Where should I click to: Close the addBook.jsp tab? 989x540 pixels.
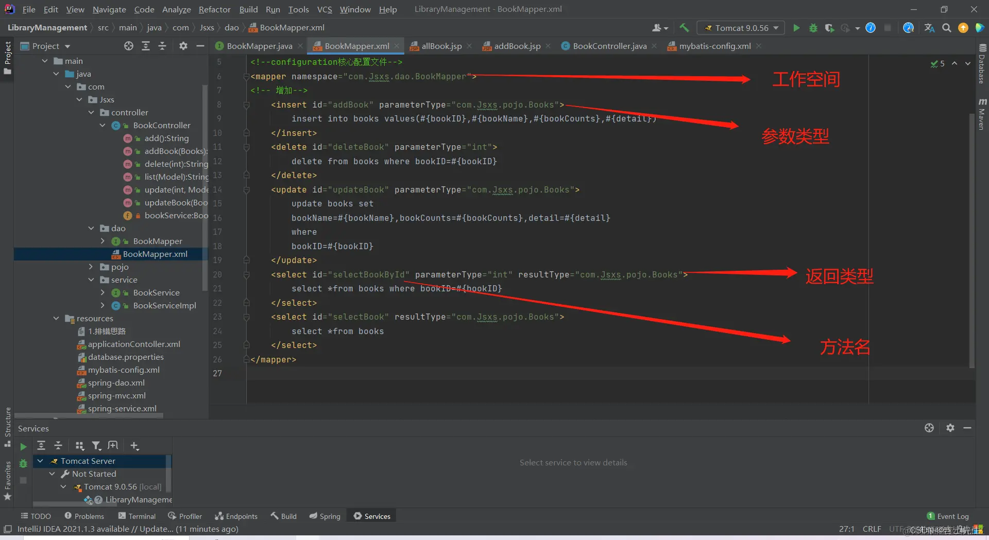[x=548, y=46]
